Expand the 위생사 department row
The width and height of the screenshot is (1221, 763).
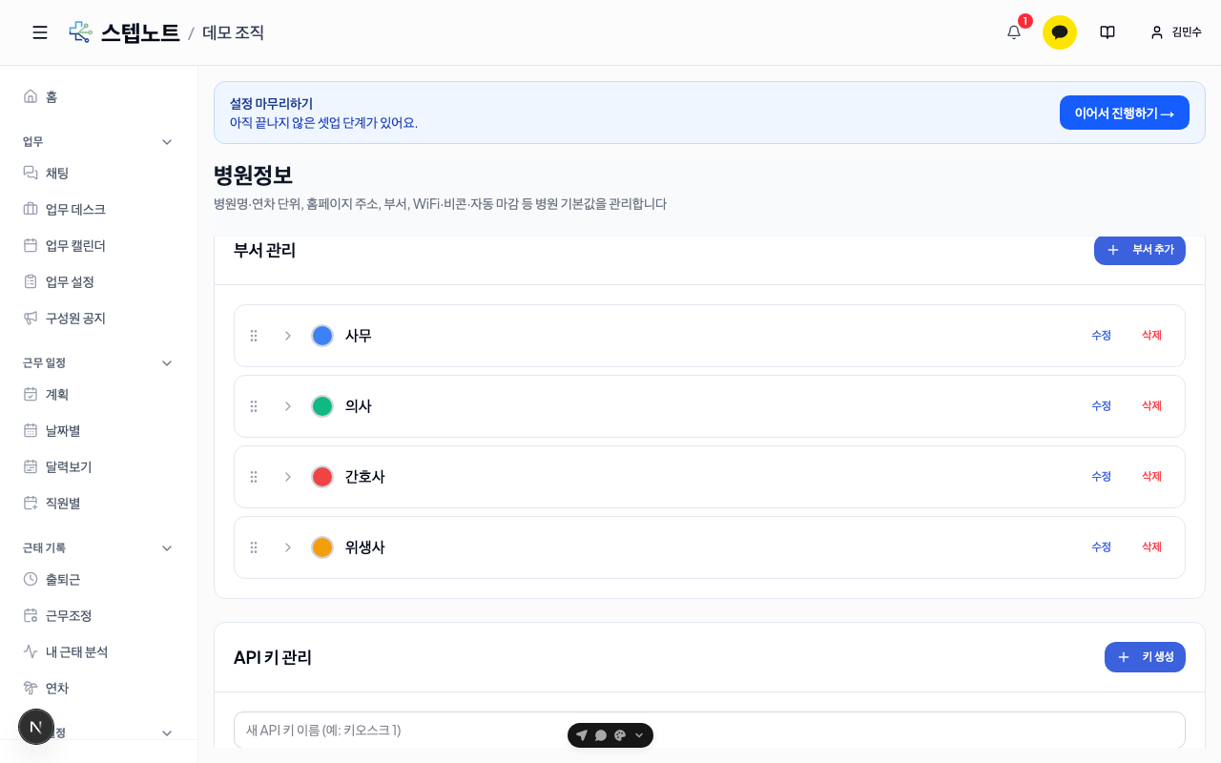point(288,547)
